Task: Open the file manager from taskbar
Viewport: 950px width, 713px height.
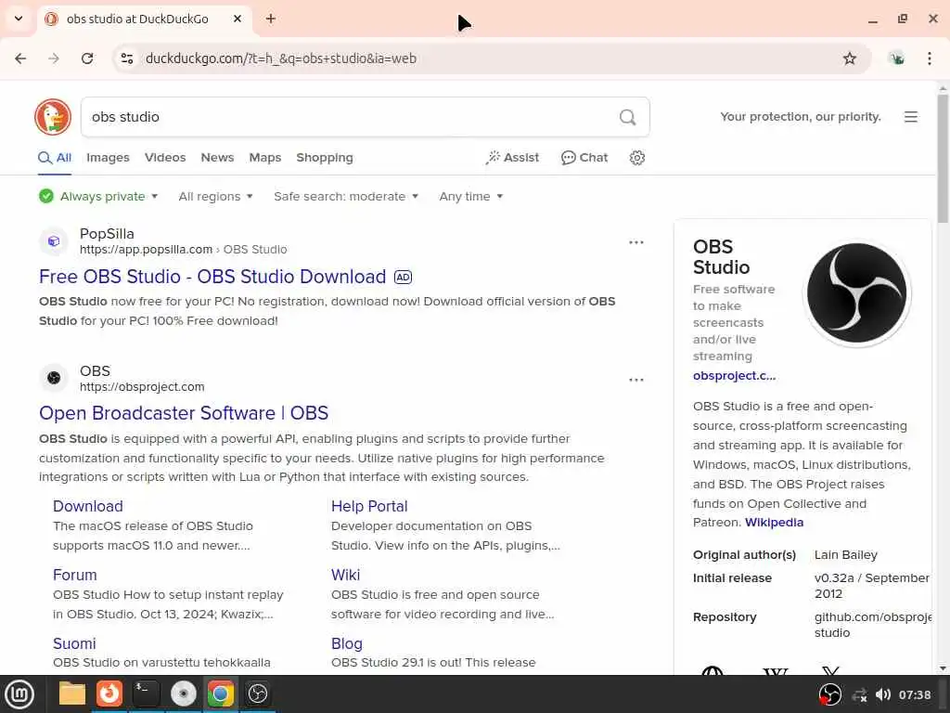Action: pos(72,694)
